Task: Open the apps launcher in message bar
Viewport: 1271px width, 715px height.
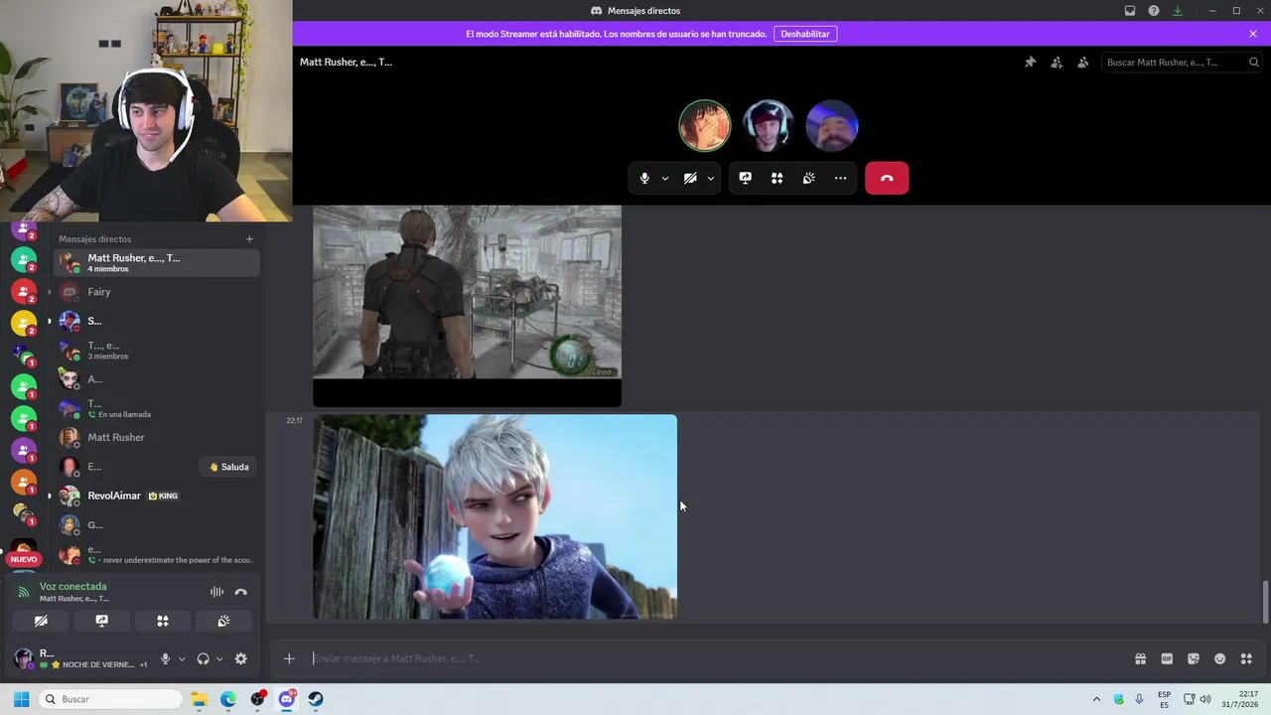Action: tap(1247, 658)
